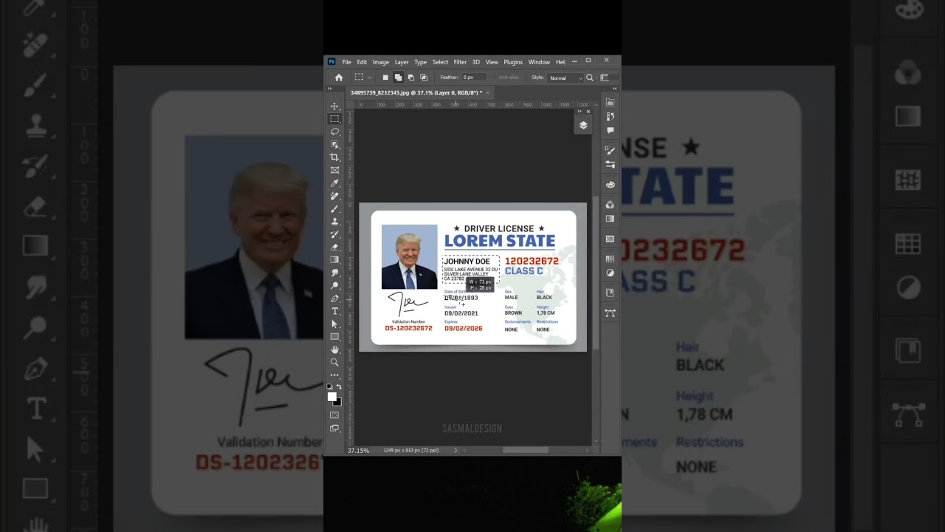Select the Pen tool

(334, 299)
